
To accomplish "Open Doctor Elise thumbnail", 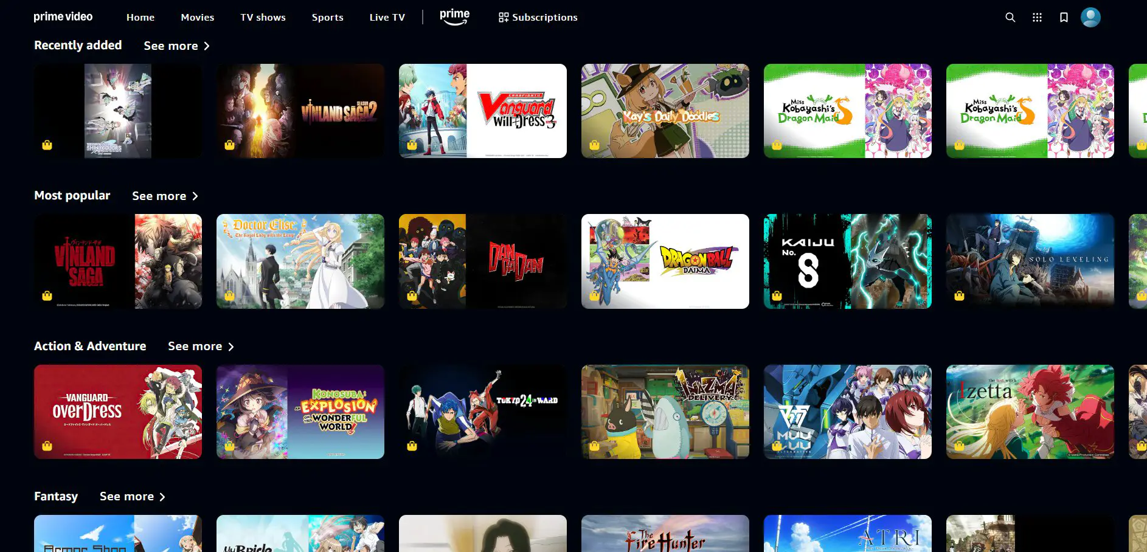I will (x=300, y=261).
